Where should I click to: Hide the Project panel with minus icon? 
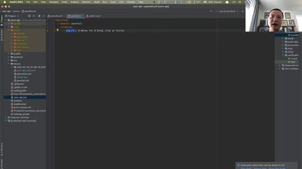click(43, 16)
